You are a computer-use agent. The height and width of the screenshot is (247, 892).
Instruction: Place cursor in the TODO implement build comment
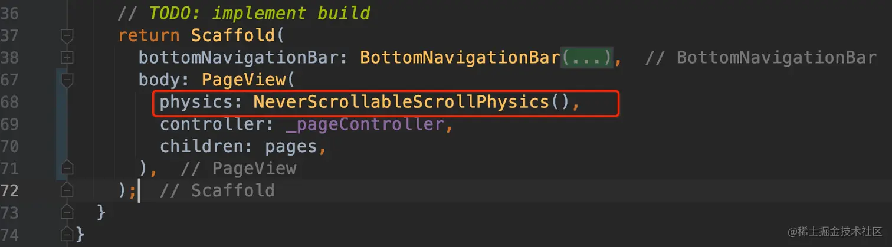(244, 13)
